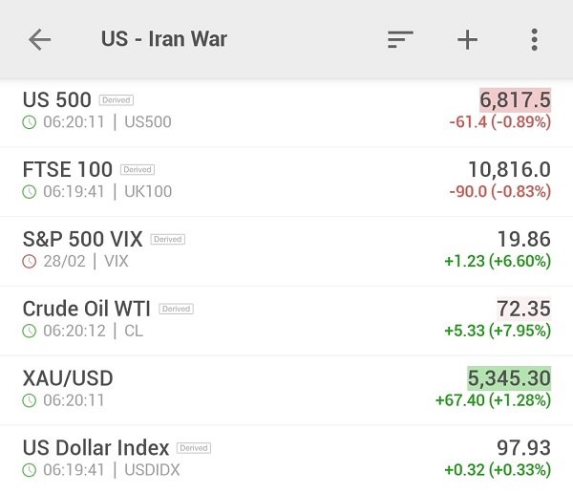Screen dimensions: 573x494
Task: Tap the US - Iran War title
Action: click(x=164, y=39)
